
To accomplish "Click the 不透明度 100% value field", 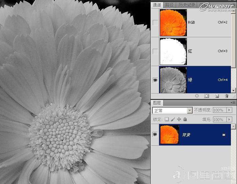I will tap(220, 110).
